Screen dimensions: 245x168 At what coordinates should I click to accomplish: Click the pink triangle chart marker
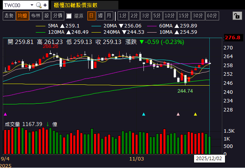pos(178,114)
